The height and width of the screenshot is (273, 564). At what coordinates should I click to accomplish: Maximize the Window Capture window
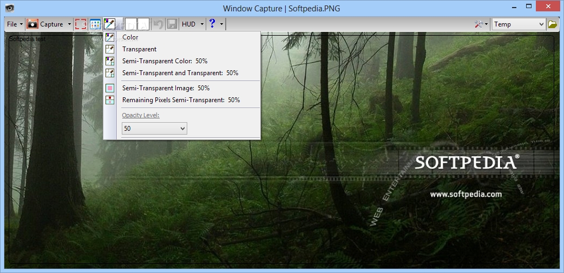528,6
